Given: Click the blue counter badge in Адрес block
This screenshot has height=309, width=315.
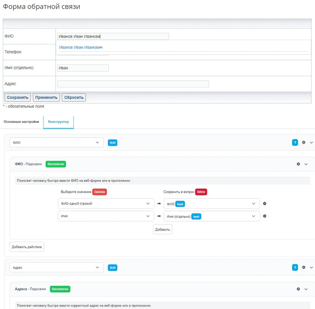Looking at the screenshot, I should point(295,267).
